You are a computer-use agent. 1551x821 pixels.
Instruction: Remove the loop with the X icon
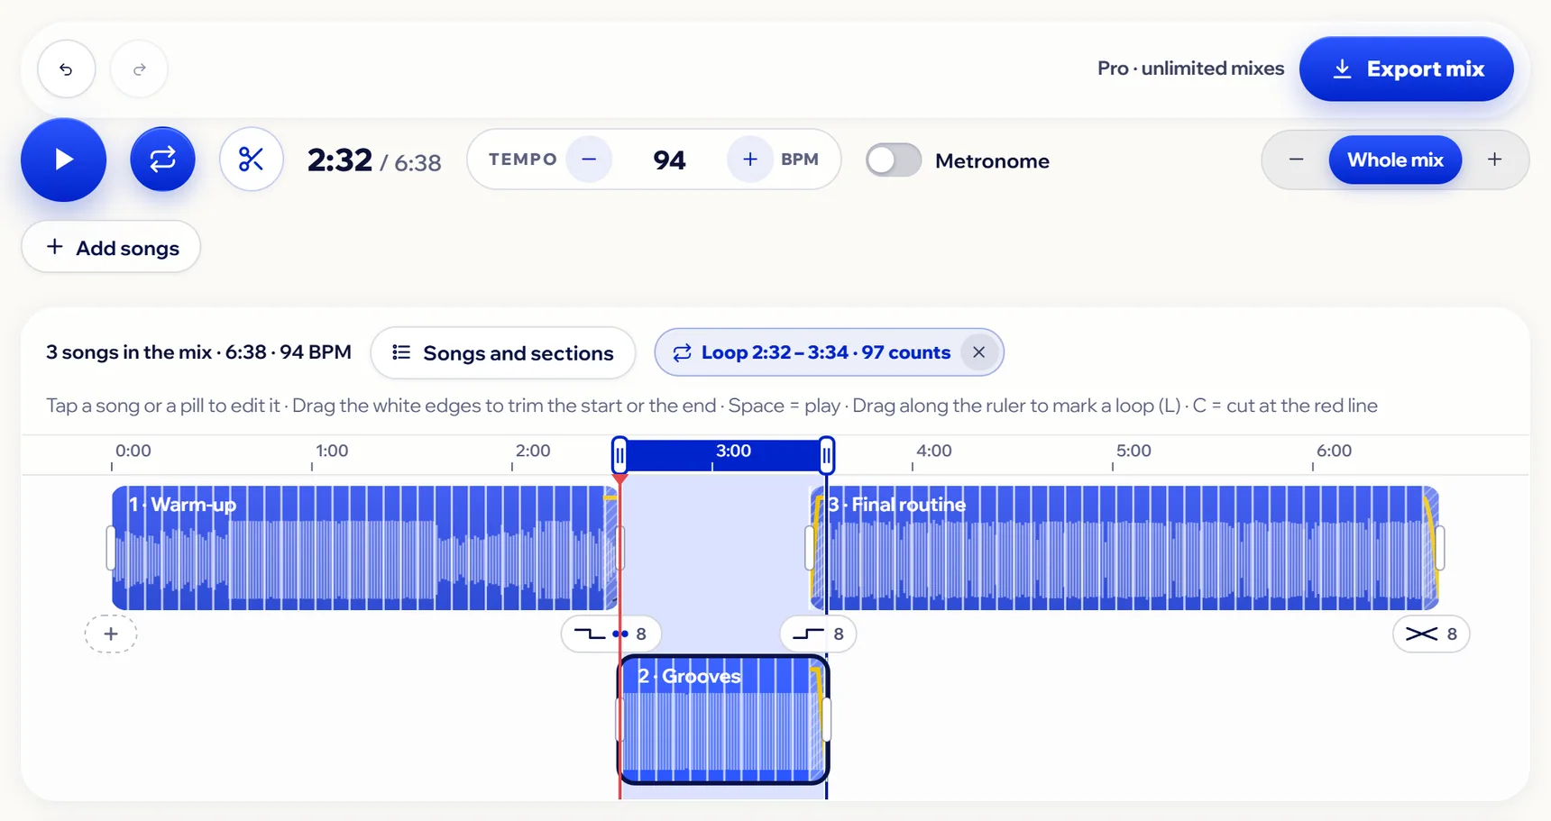(978, 352)
